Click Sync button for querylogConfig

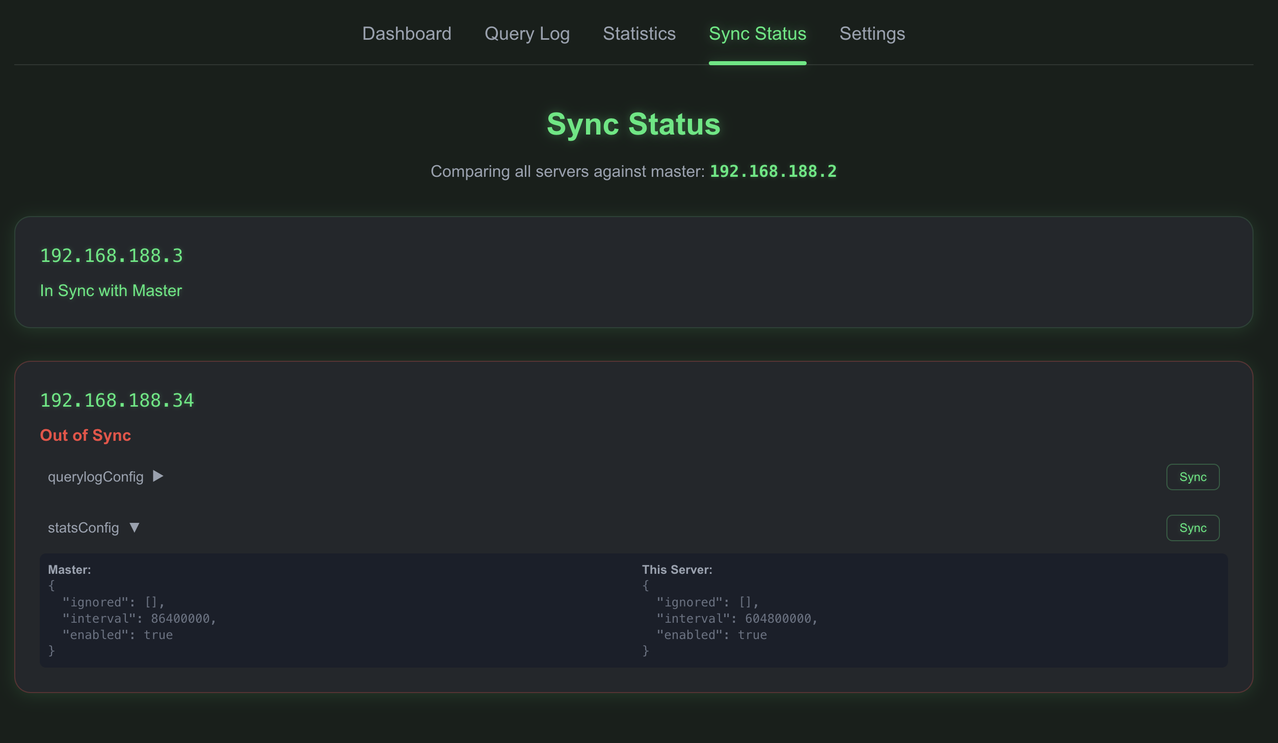click(1192, 477)
